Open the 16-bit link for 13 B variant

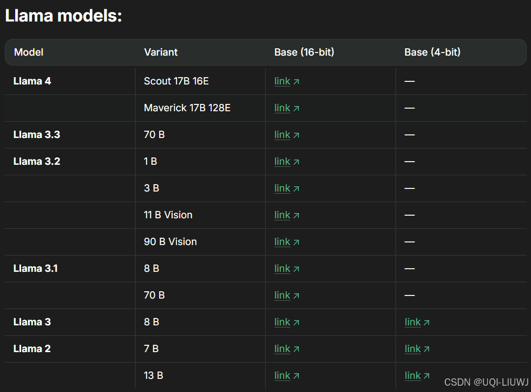coord(286,375)
